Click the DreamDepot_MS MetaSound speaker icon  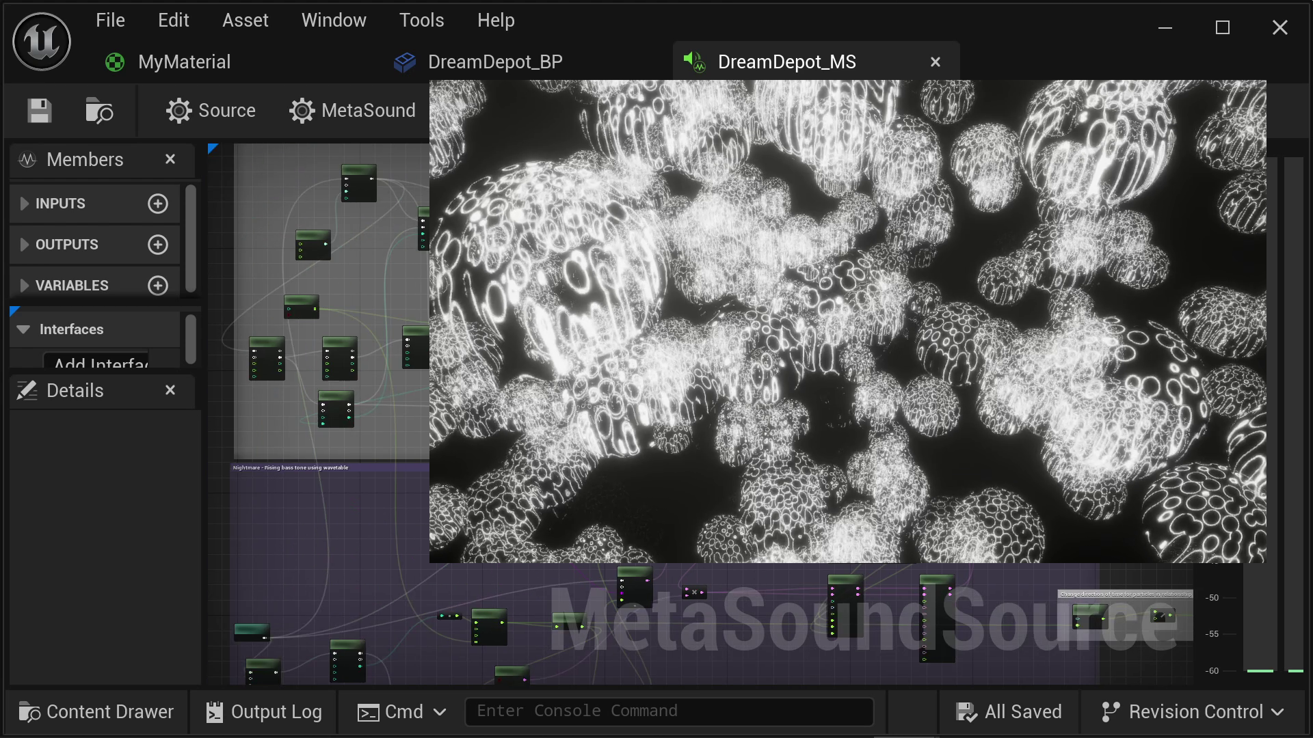point(695,62)
